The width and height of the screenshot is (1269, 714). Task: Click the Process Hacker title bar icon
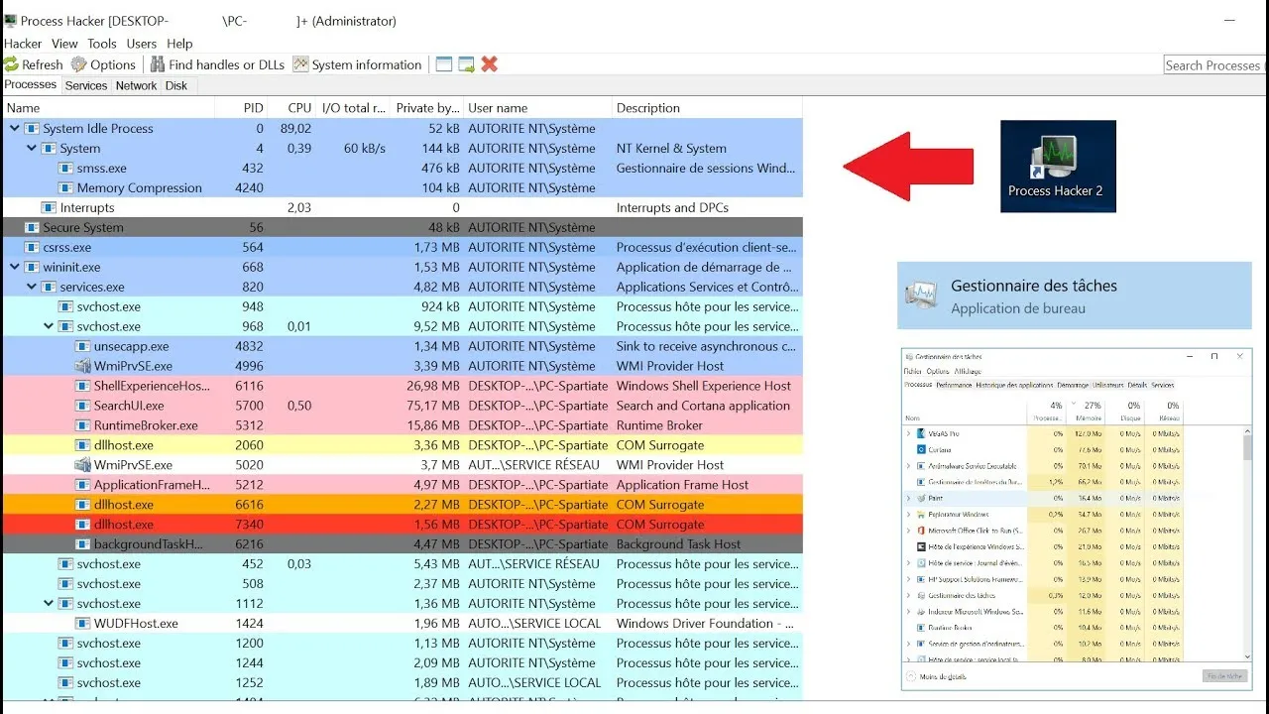click(x=10, y=21)
